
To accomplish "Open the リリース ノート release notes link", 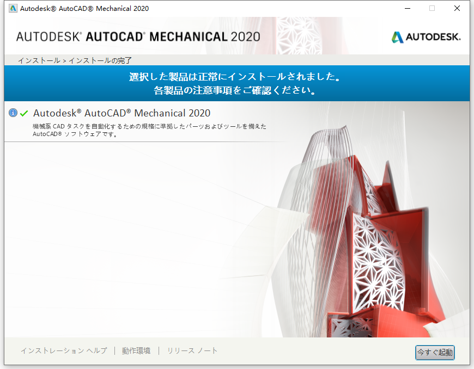I will click(x=192, y=350).
